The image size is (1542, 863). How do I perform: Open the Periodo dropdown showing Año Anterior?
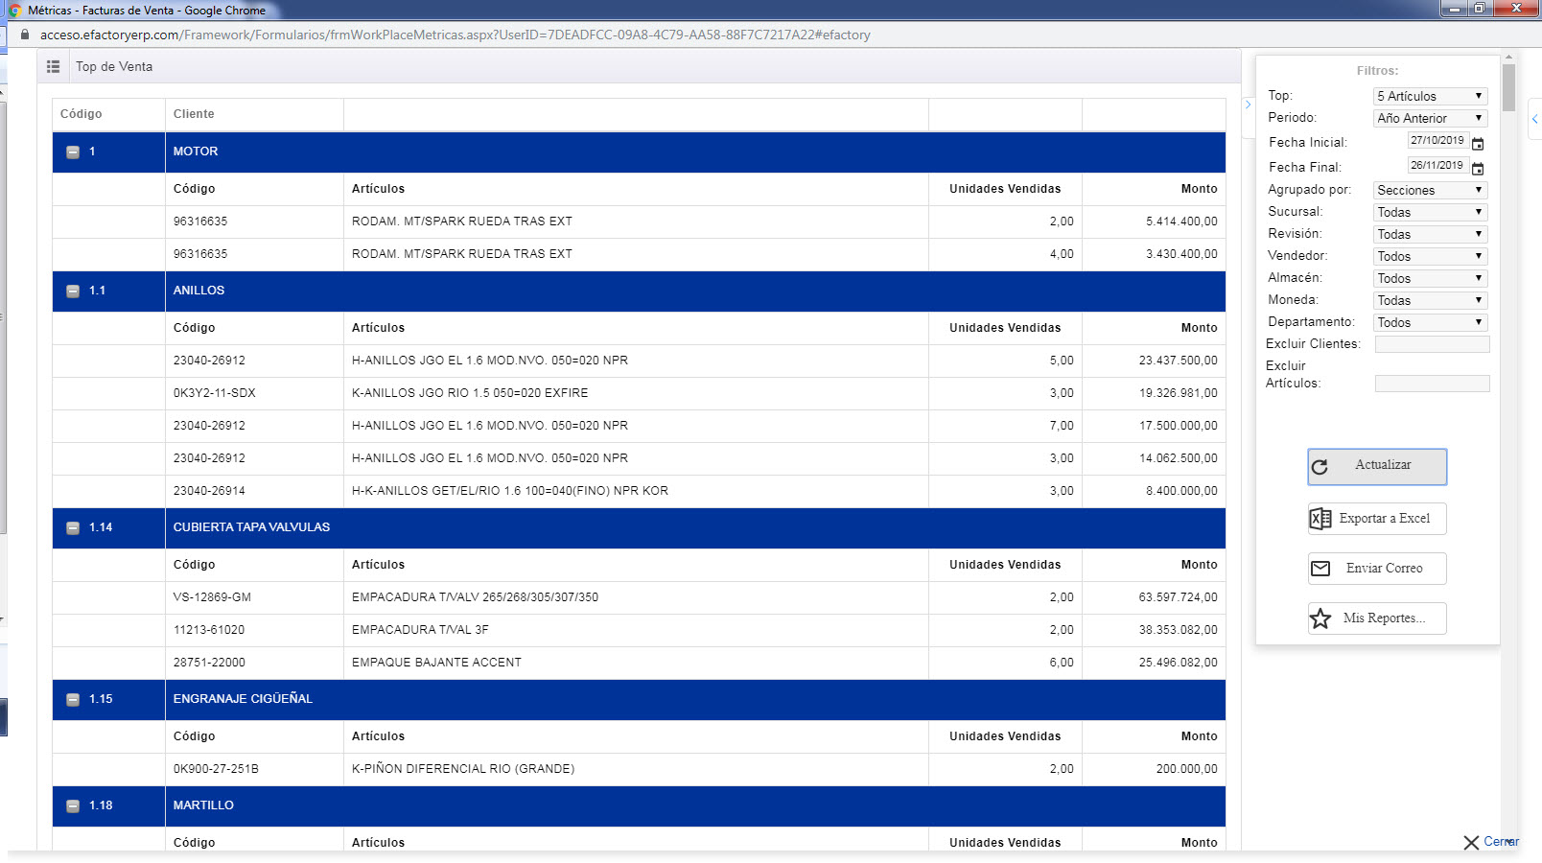pos(1430,118)
